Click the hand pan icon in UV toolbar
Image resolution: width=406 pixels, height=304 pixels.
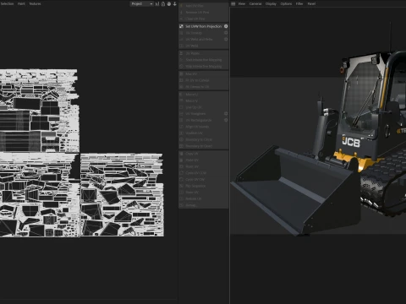point(169,4)
